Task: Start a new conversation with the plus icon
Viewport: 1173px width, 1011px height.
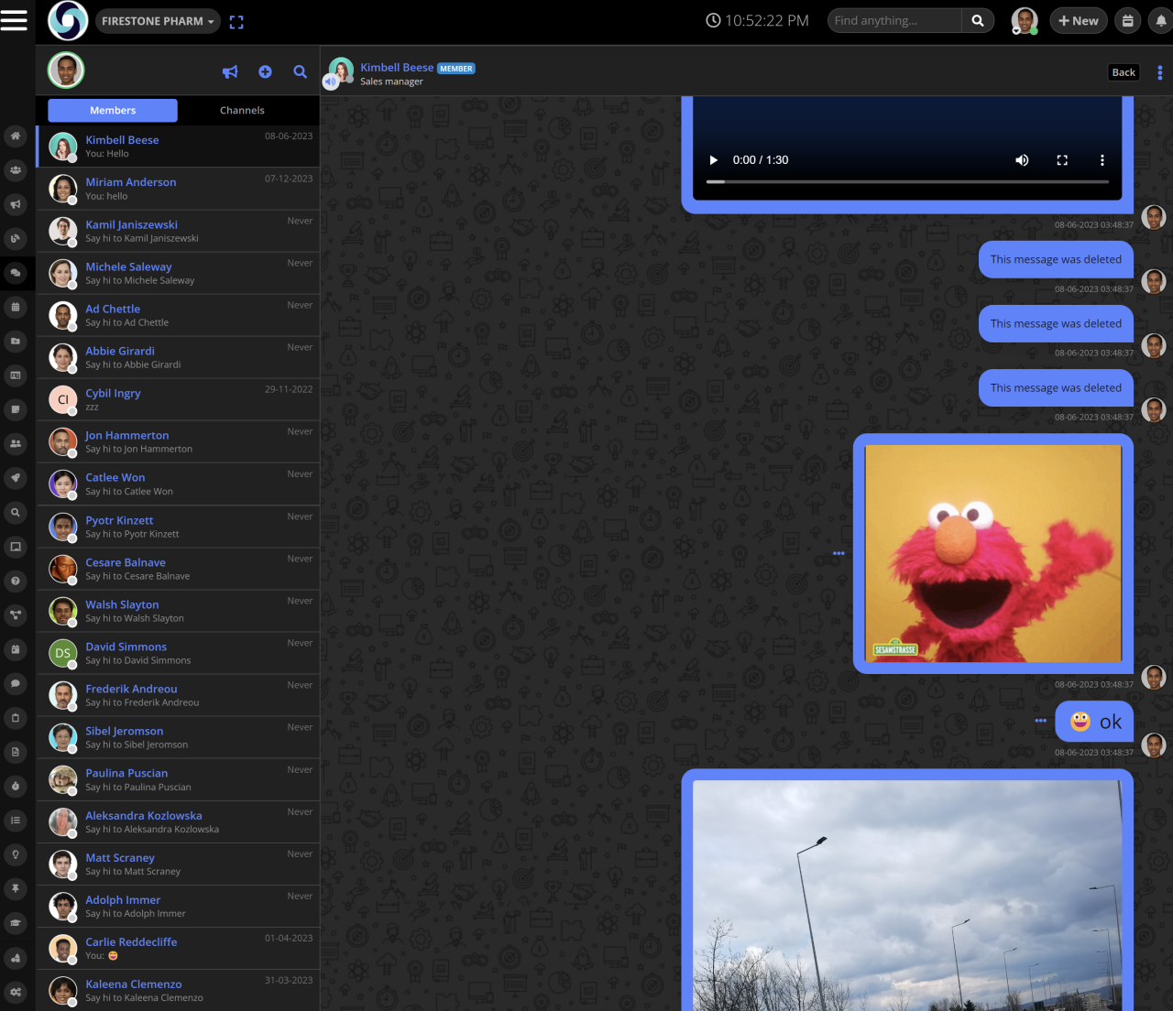Action: (265, 71)
